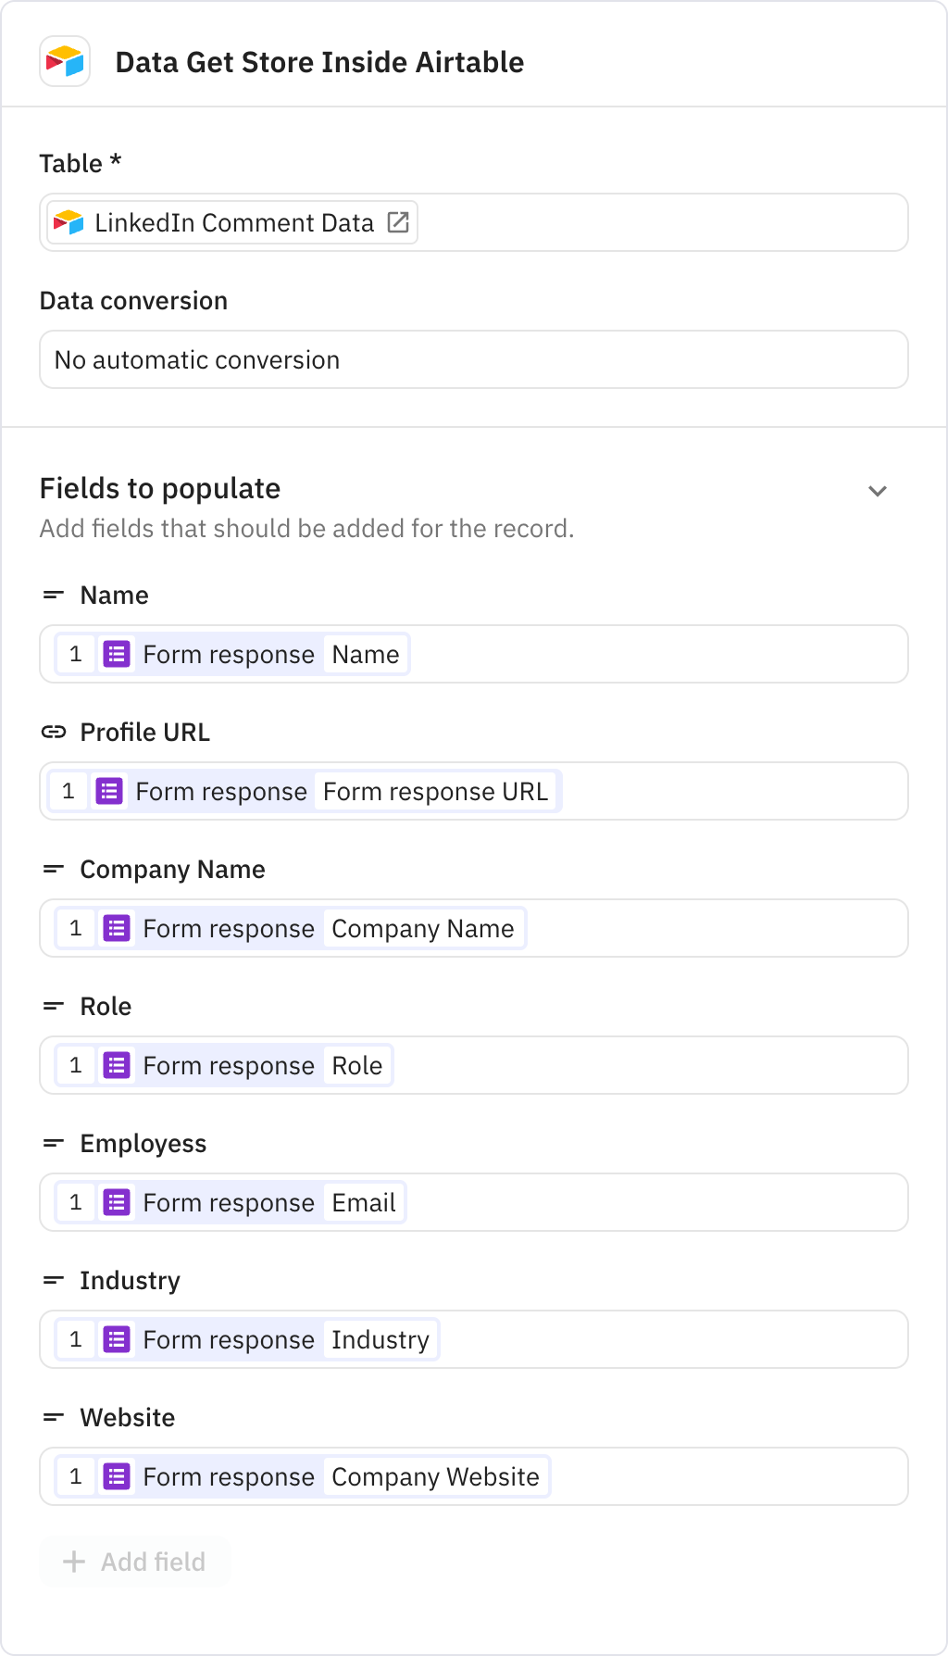Click inside the Role input field
The image size is (948, 1656).
tap(474, 1065)
